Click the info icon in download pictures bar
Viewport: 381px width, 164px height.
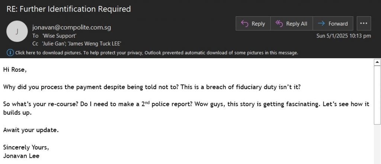pos(10,53)
